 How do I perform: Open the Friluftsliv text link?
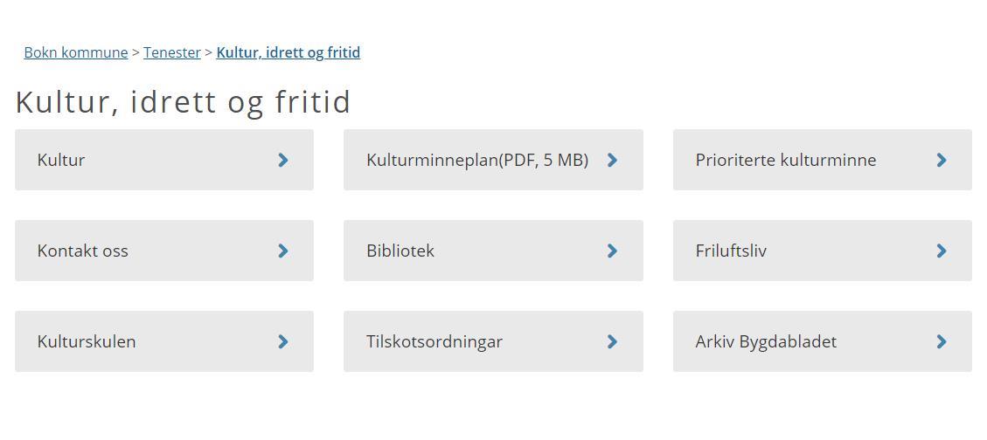[731, 251]
